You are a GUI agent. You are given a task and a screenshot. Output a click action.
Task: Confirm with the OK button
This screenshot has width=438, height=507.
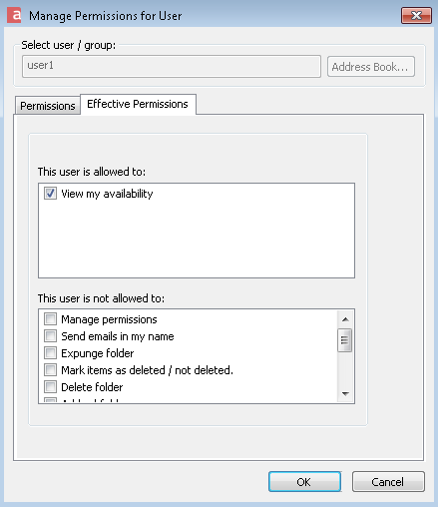click(304, 481)
